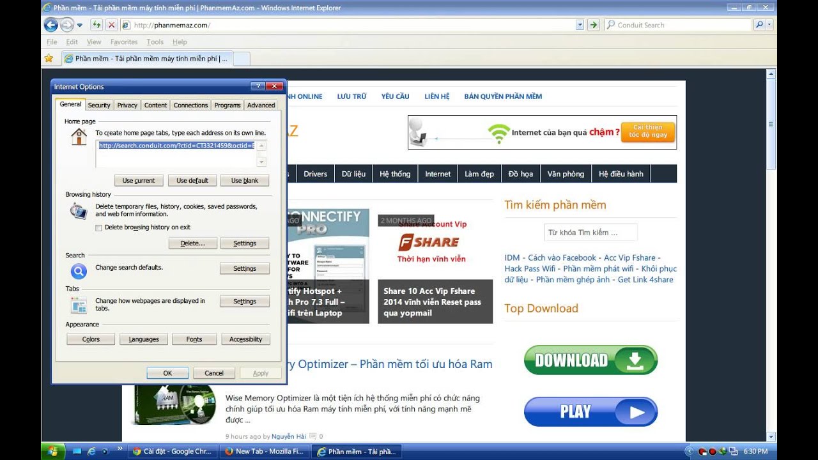Open the Windows Start button
The image size is (818, 460).
(54, 451)
